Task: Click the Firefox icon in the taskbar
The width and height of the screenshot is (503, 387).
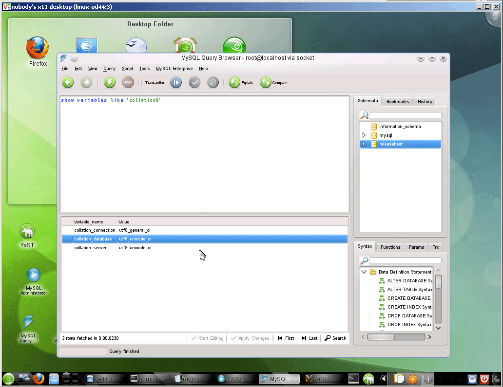Action: tap(39, 379)
